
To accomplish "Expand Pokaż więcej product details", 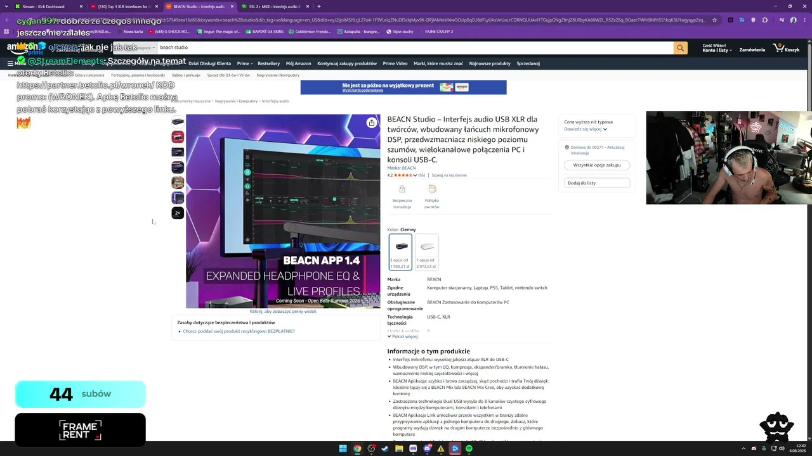I will click(402, 336).
